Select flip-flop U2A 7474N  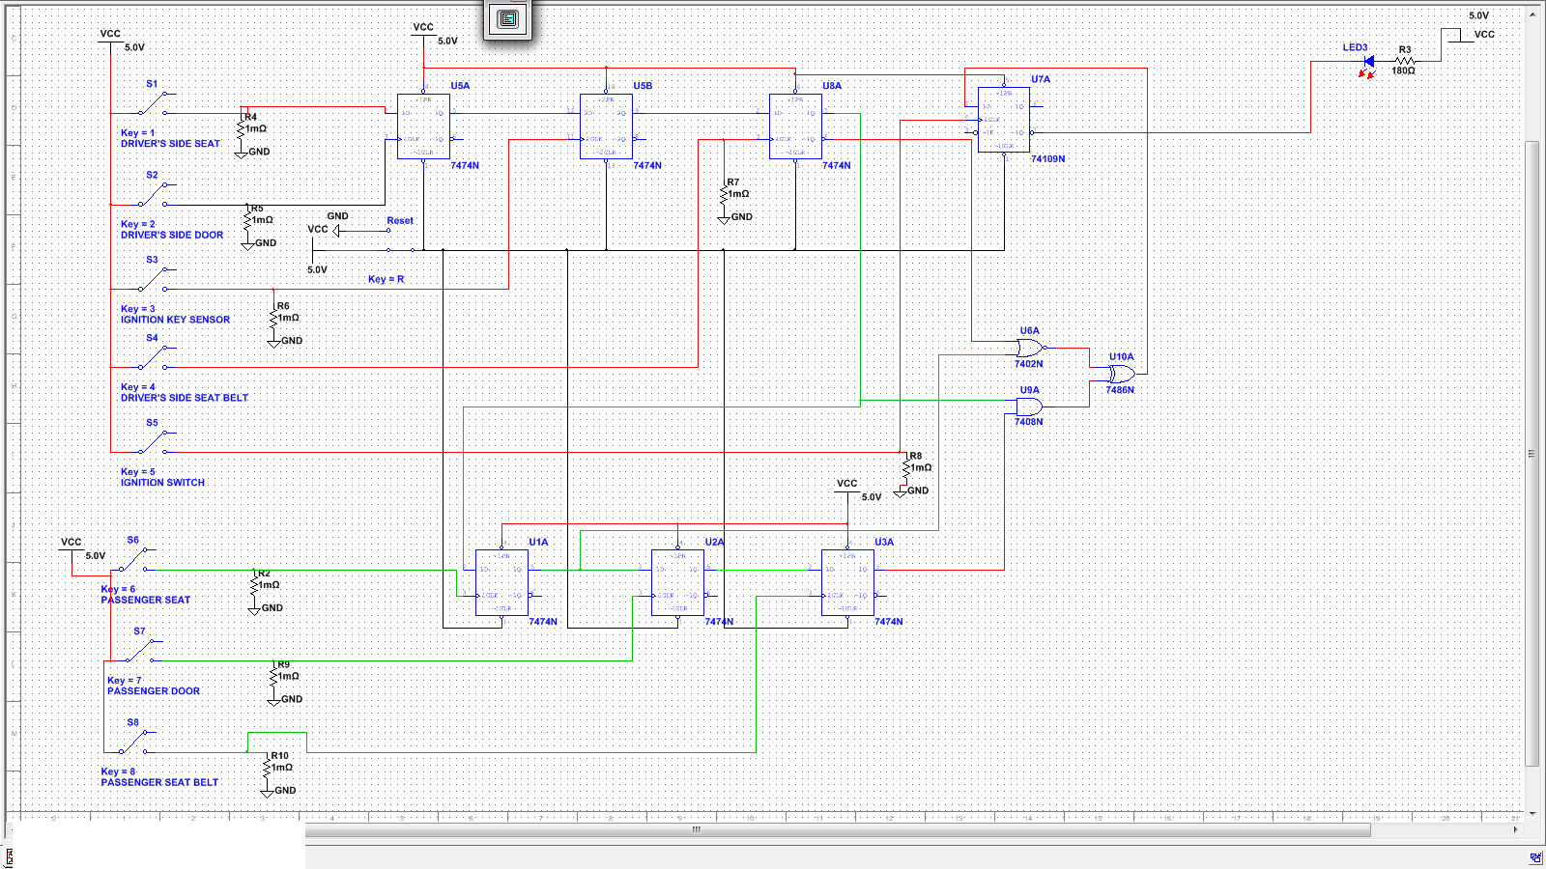[x=677, y=582]
